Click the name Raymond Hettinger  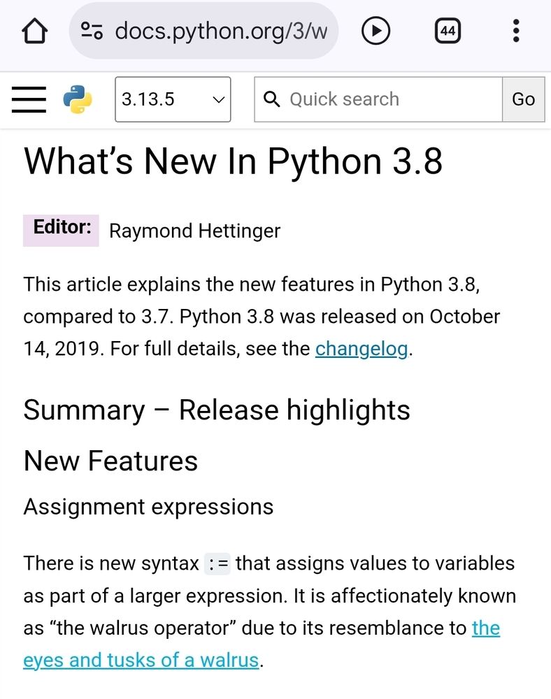click(x=195, y=231)
